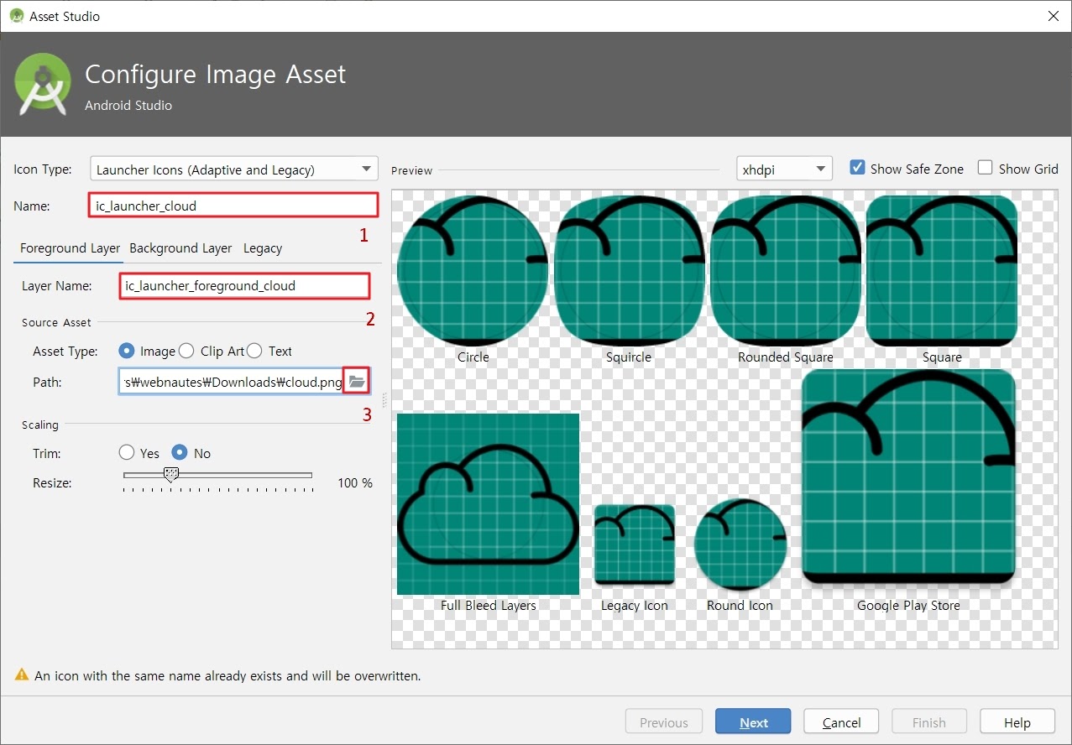
Task: Set Trim to Yes
Action: tap(127, 453)
